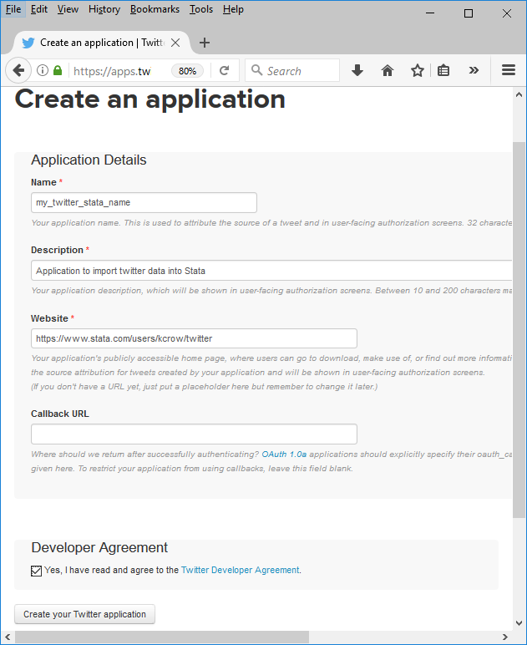Open the OAuth 1.0a link
This screenshot has width=527, height=645.
tap(284, 455)
